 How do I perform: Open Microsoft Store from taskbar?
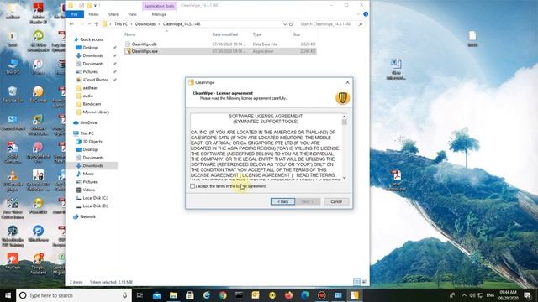(x=190, y=295)
